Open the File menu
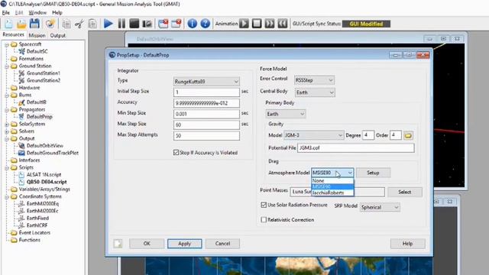Image resolution: width=489 pixels, height=275 pixels. [5, 12]
